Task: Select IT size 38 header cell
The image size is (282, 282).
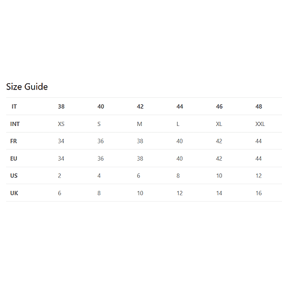Action: pyautogui.click(x=61, y=107)
